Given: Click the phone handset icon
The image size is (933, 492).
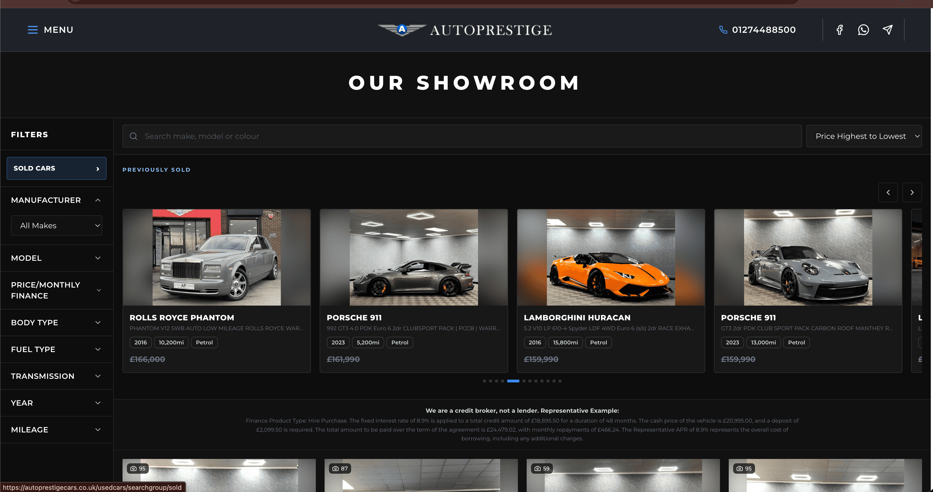Looking at the screenshot, I should coord(723,30).
